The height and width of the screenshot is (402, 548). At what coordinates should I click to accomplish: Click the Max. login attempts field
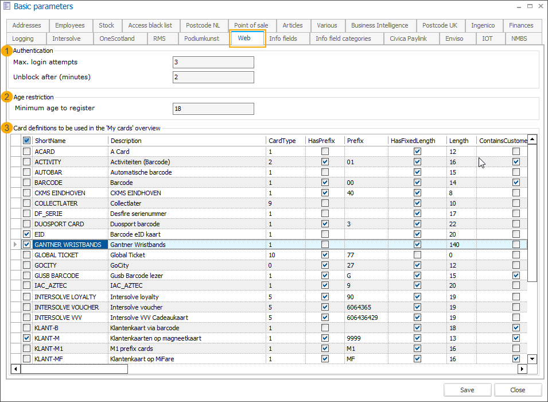tap(213, 62)
